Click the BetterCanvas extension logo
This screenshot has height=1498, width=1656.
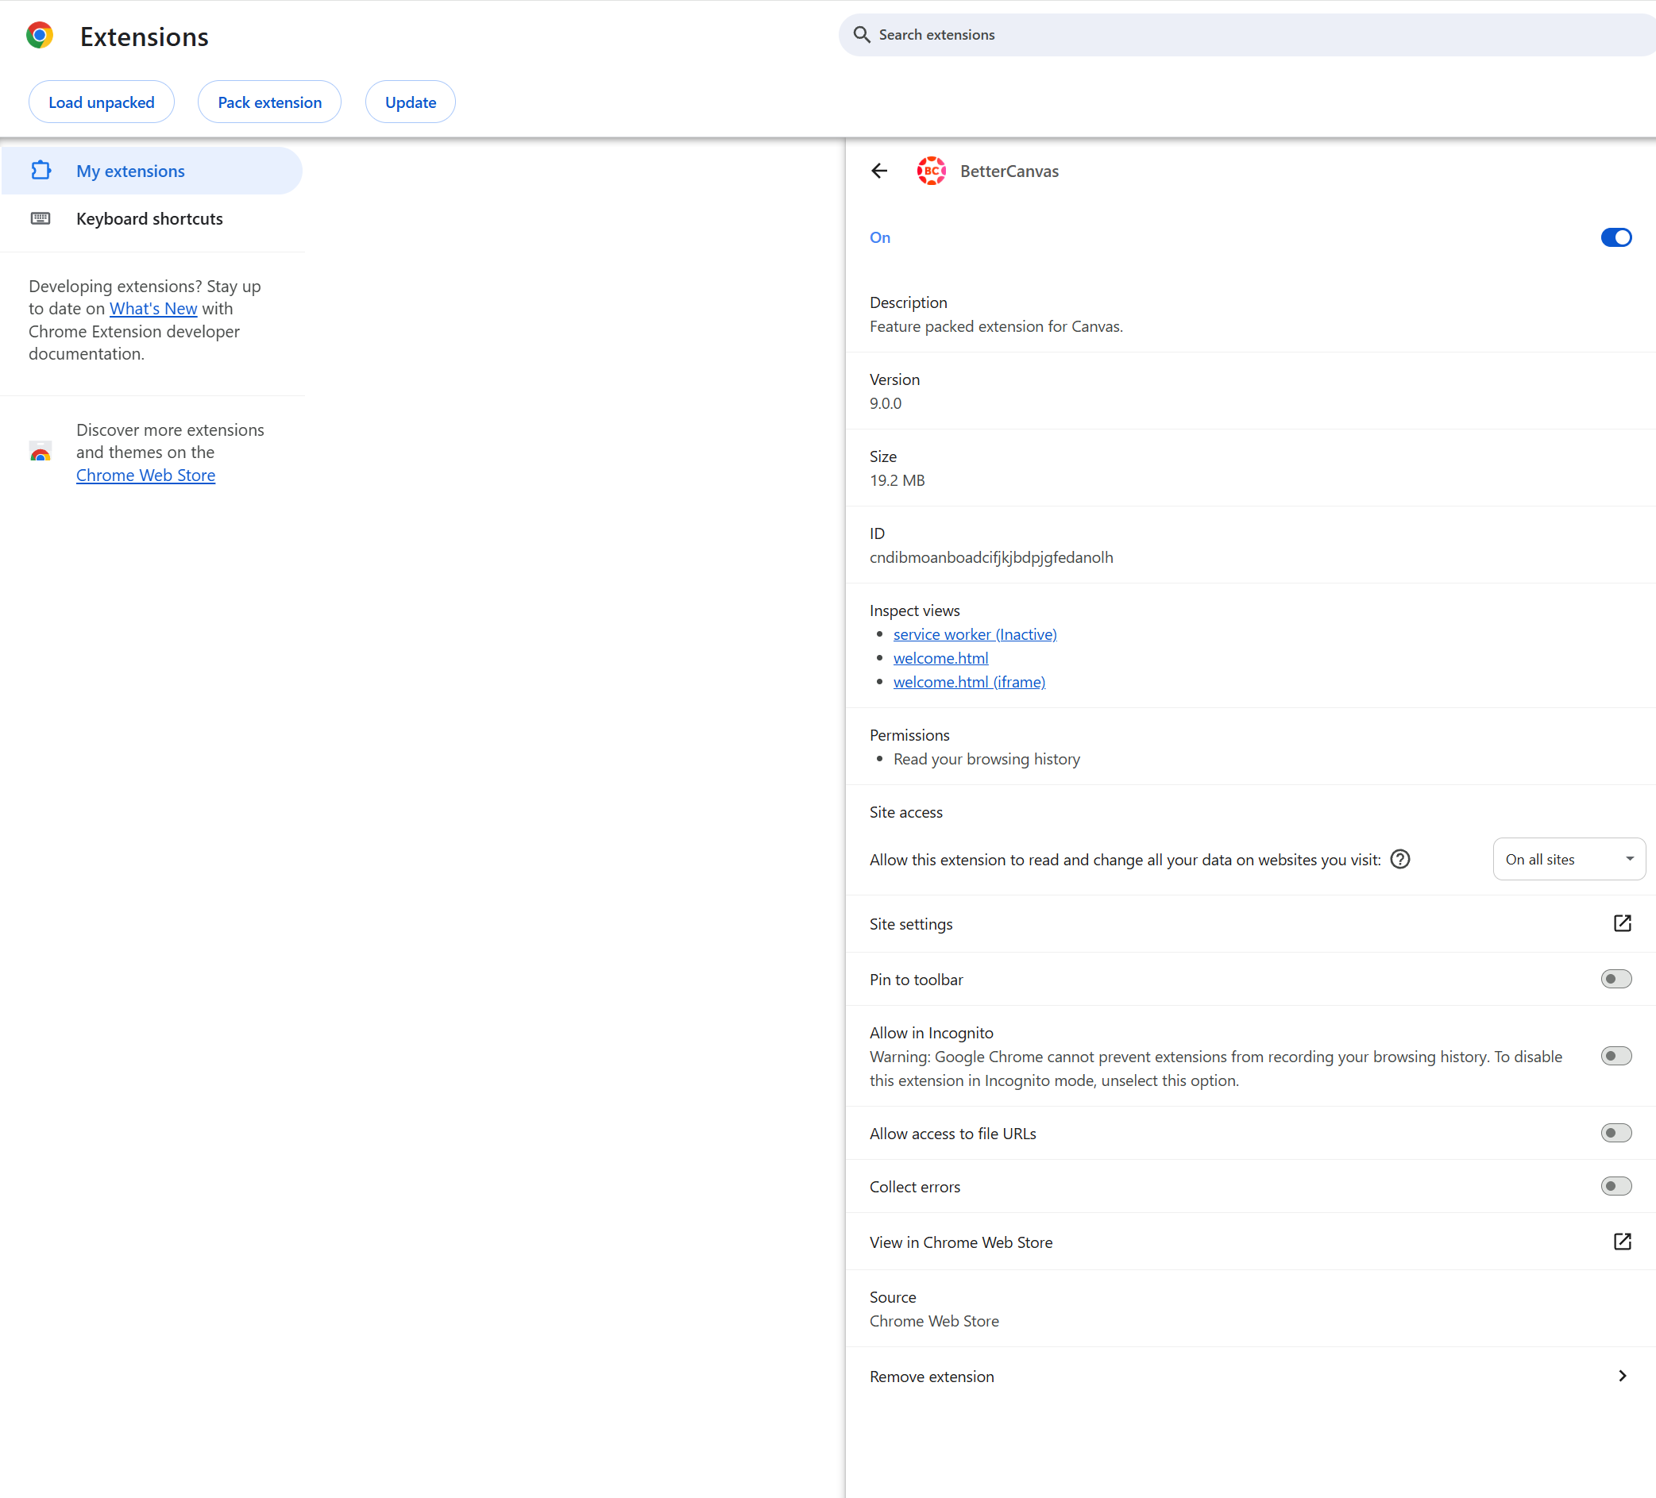(931, 171)
